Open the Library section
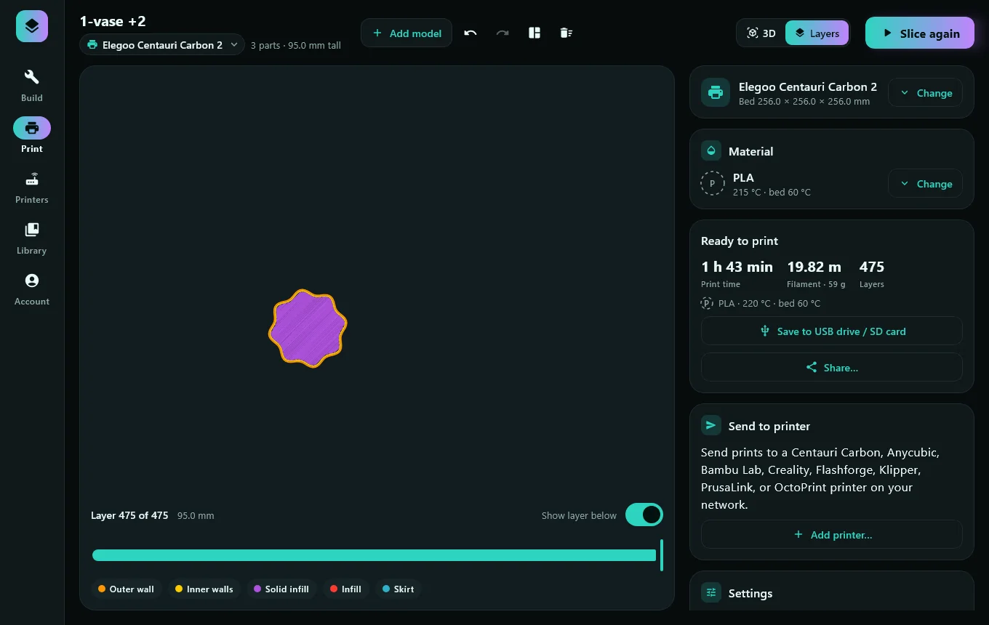The height and width of the screenshot is (625, 989). tap(32, 238)
